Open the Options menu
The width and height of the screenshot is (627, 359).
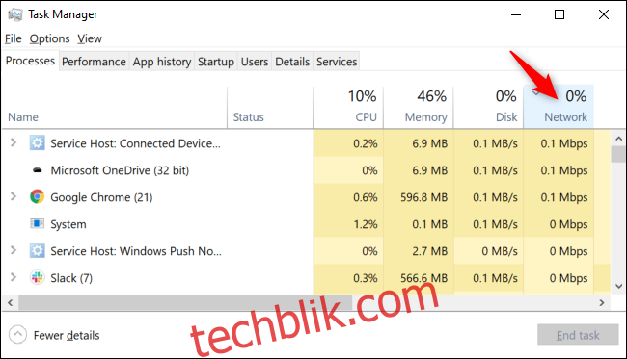point(49,38)
